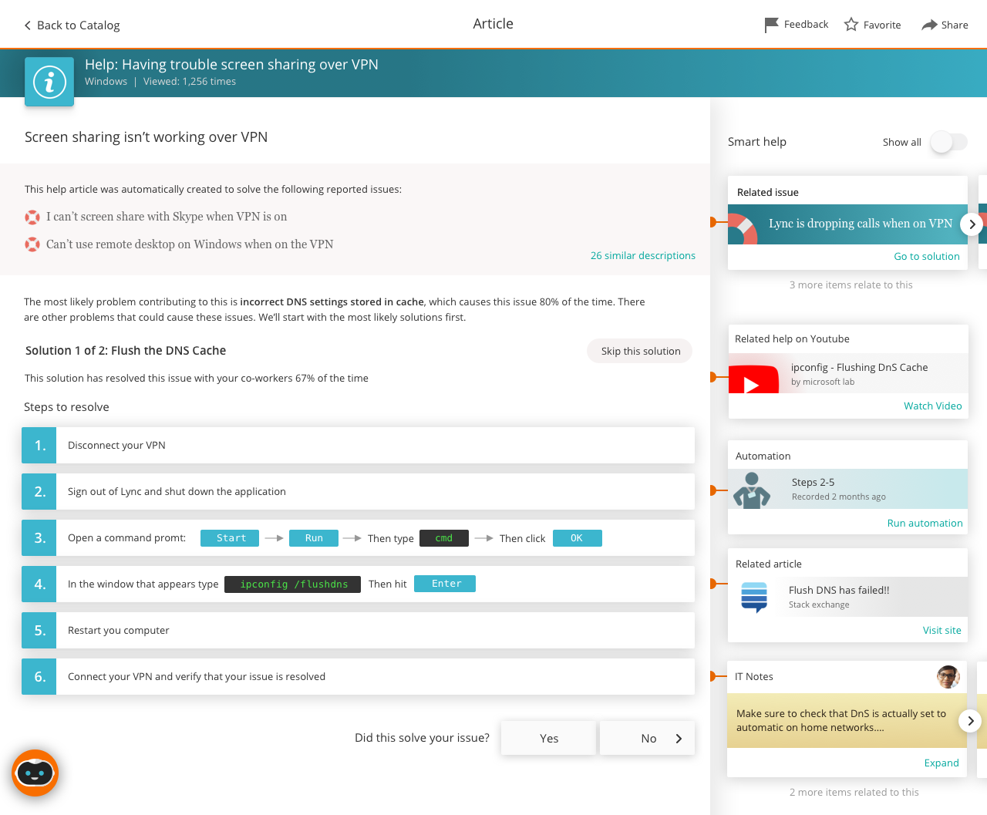The width and height of the screenshot is (987, 815).
Task: Click Go to solution link
Action: point(927,257)
